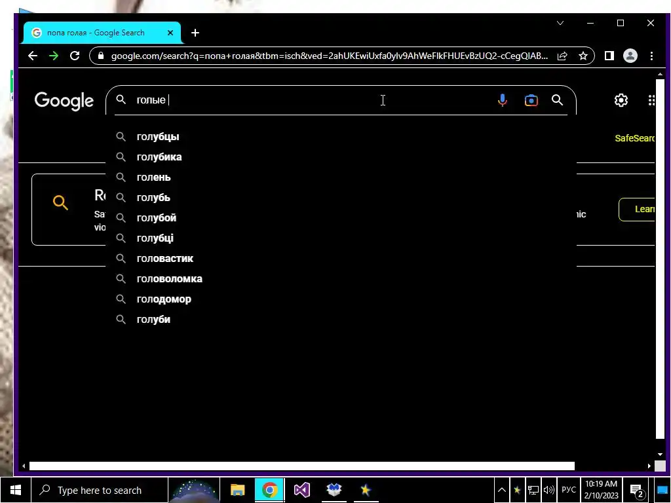
Task: Close the Google Search tab
Action: click(170, 33)
